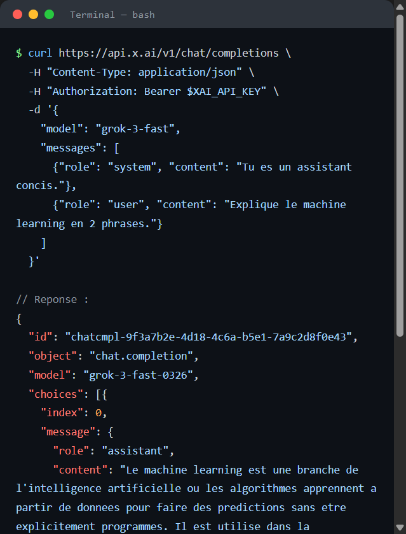Click the curl command word
The width and height of the screenshot is (406, 534).
click(x=40, y=53)
